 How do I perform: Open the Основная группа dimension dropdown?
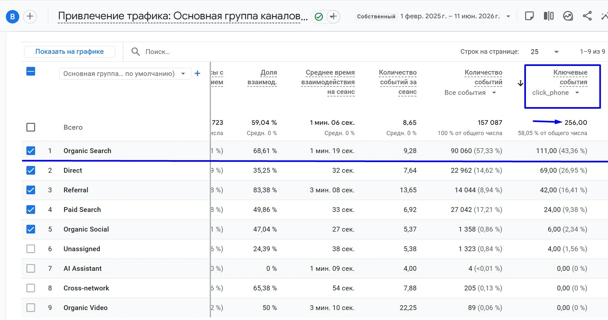click(x=125, y=74)
